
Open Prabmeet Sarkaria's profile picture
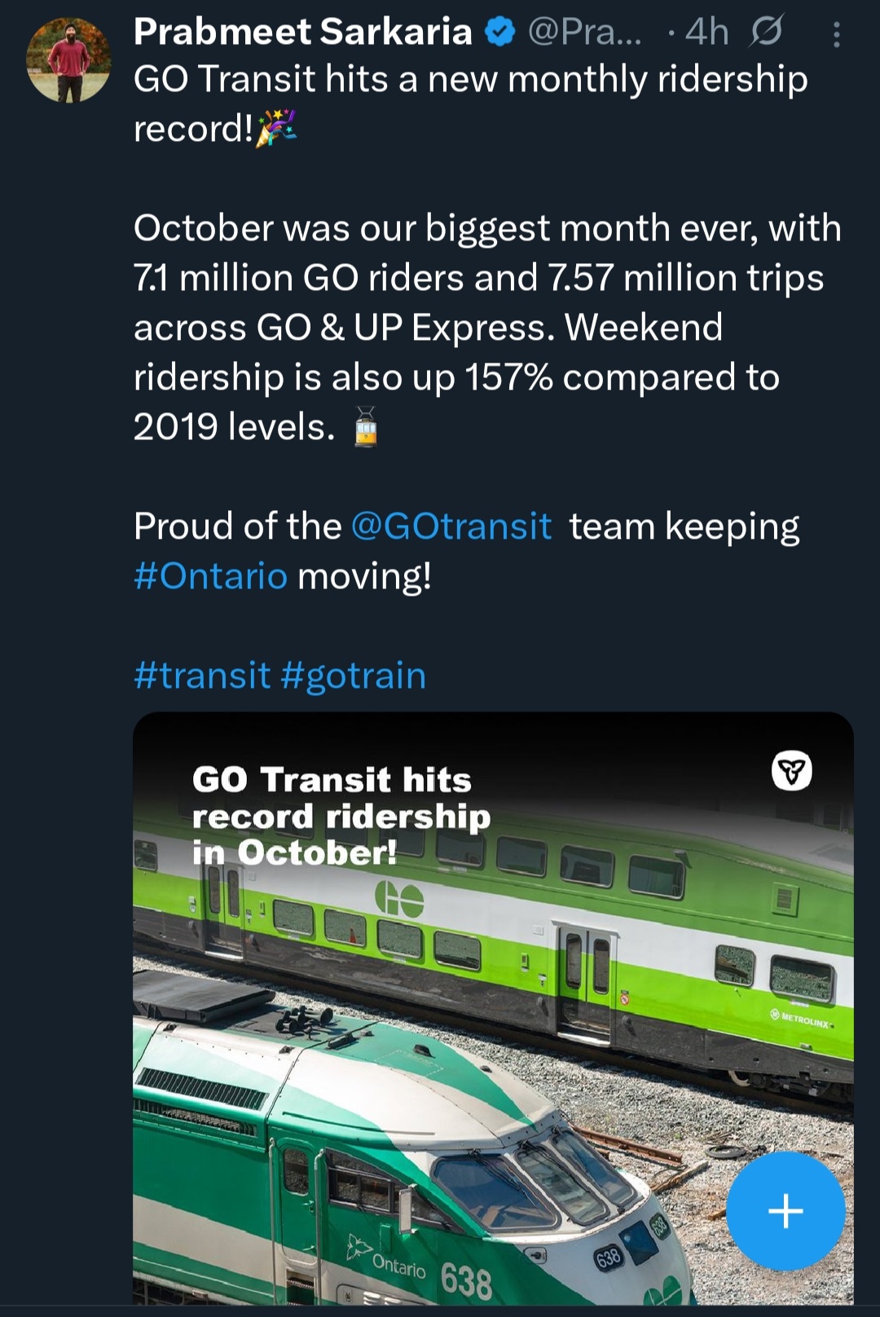(68, 60)
